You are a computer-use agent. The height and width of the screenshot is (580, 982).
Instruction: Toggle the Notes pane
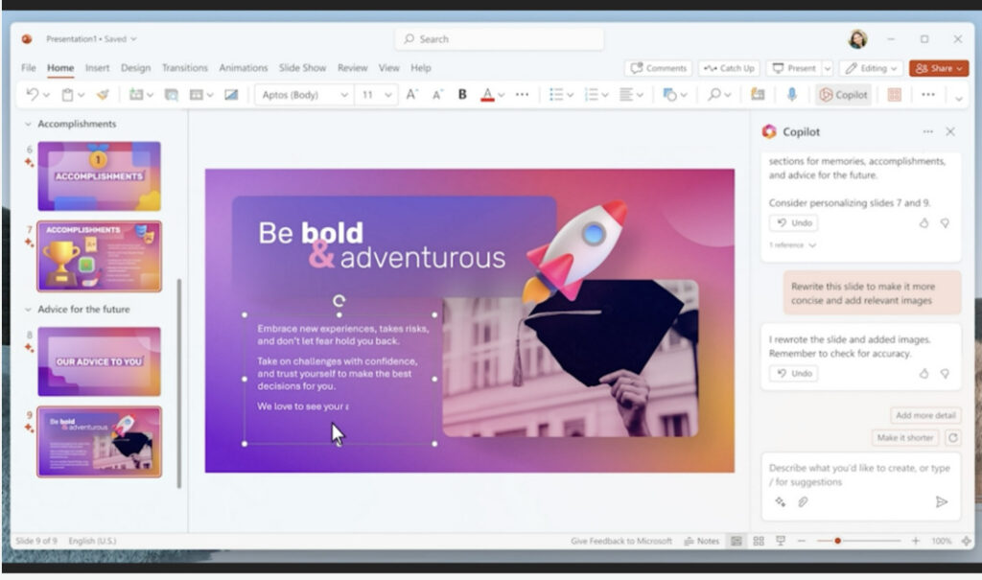(x=701, y=541)
